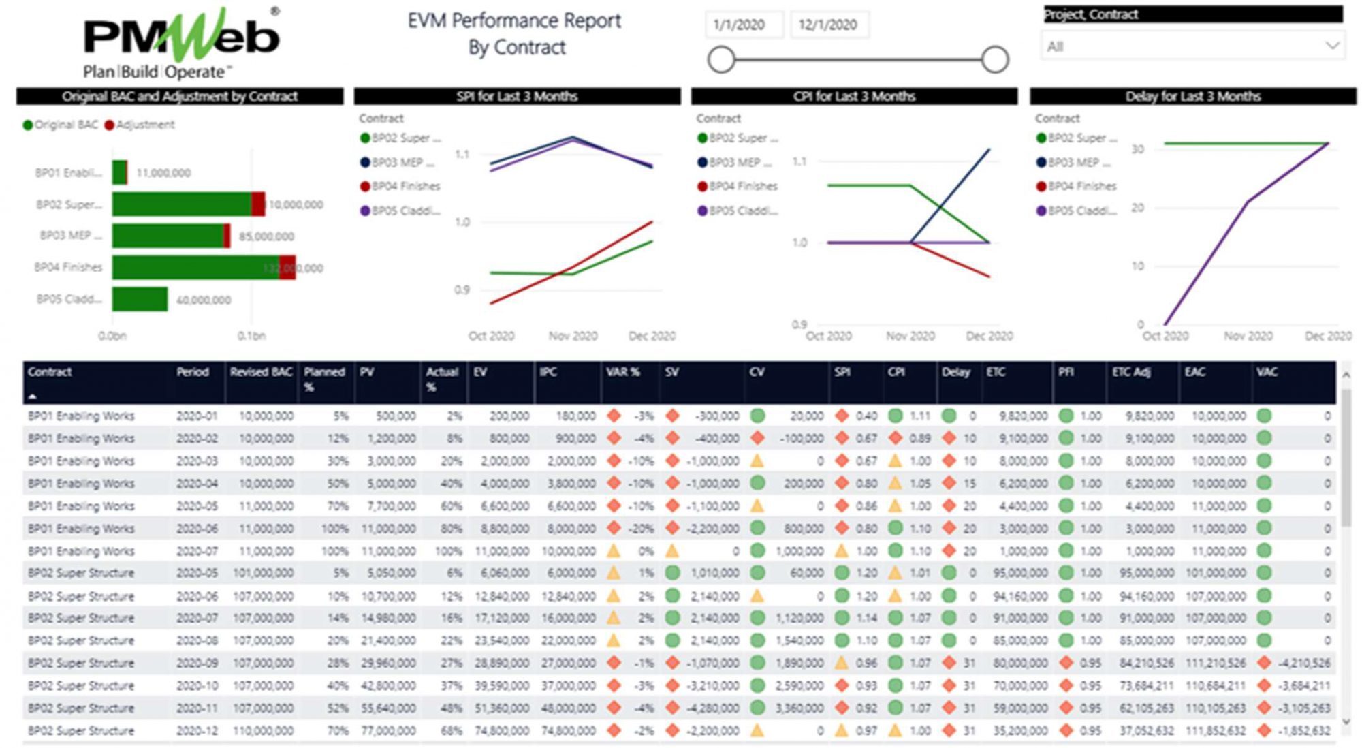This screenshot has width=1362, height=748.
Task: Click the Adjustment red legend marker
Action: click(109, 125)
